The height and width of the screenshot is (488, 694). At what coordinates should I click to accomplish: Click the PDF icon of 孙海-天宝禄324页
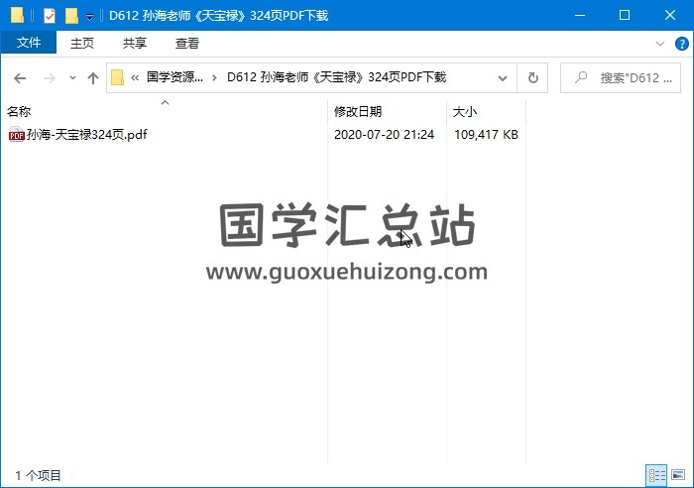17,134
